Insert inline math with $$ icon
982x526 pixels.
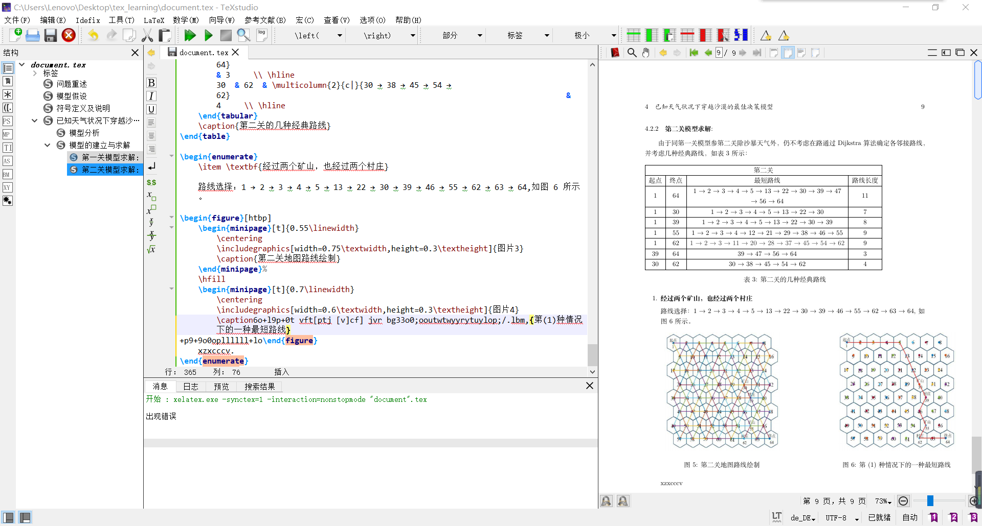point(151,182)
